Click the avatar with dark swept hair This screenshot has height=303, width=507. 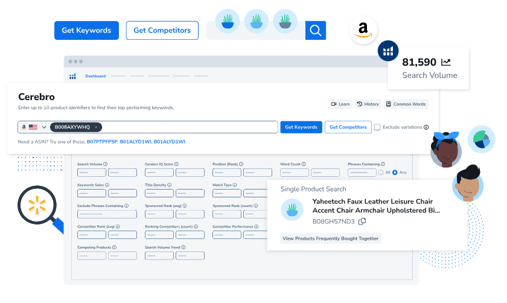tap(468, 183)
